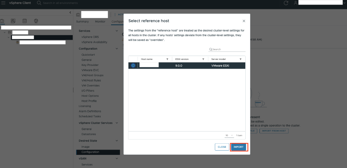Open I/O Filters

[88, 91]
